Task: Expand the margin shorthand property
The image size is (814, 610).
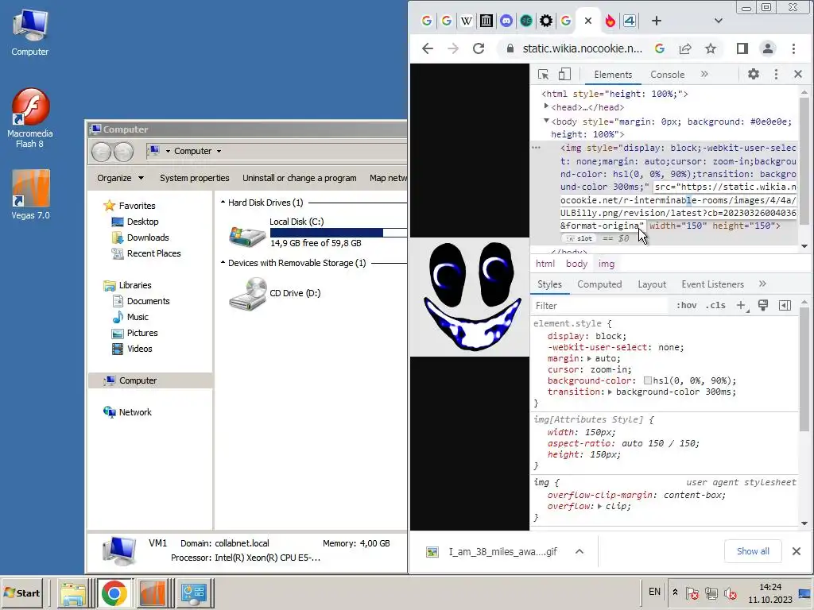Action: (x=589, y=358)
